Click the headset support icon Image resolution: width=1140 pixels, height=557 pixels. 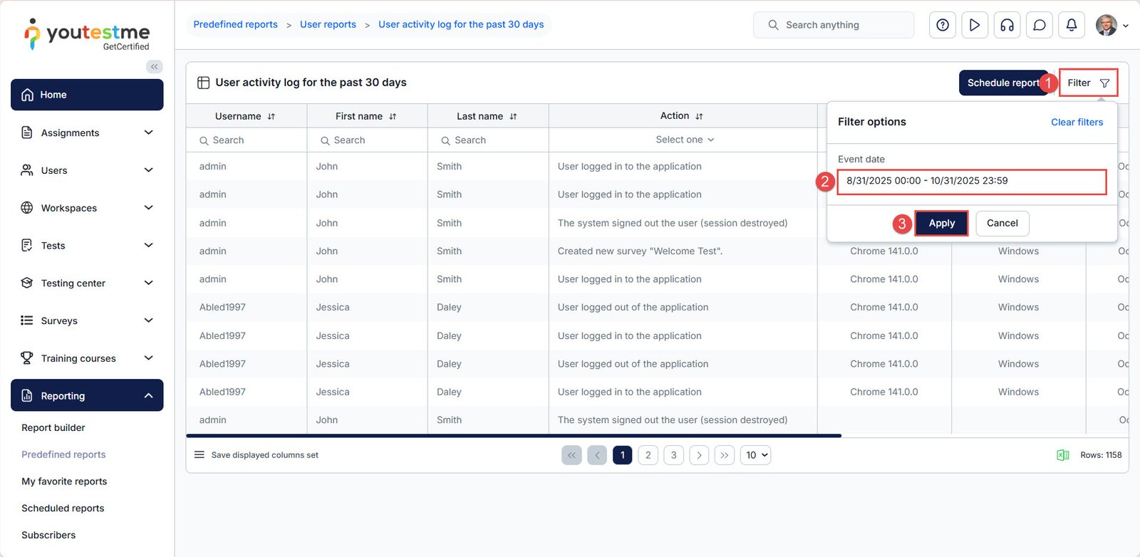[x=1007, y=25]
